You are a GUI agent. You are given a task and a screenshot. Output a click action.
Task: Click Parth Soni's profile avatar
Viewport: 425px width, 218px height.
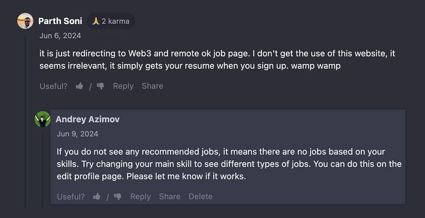pyautogui.click(x=25, y=21)
